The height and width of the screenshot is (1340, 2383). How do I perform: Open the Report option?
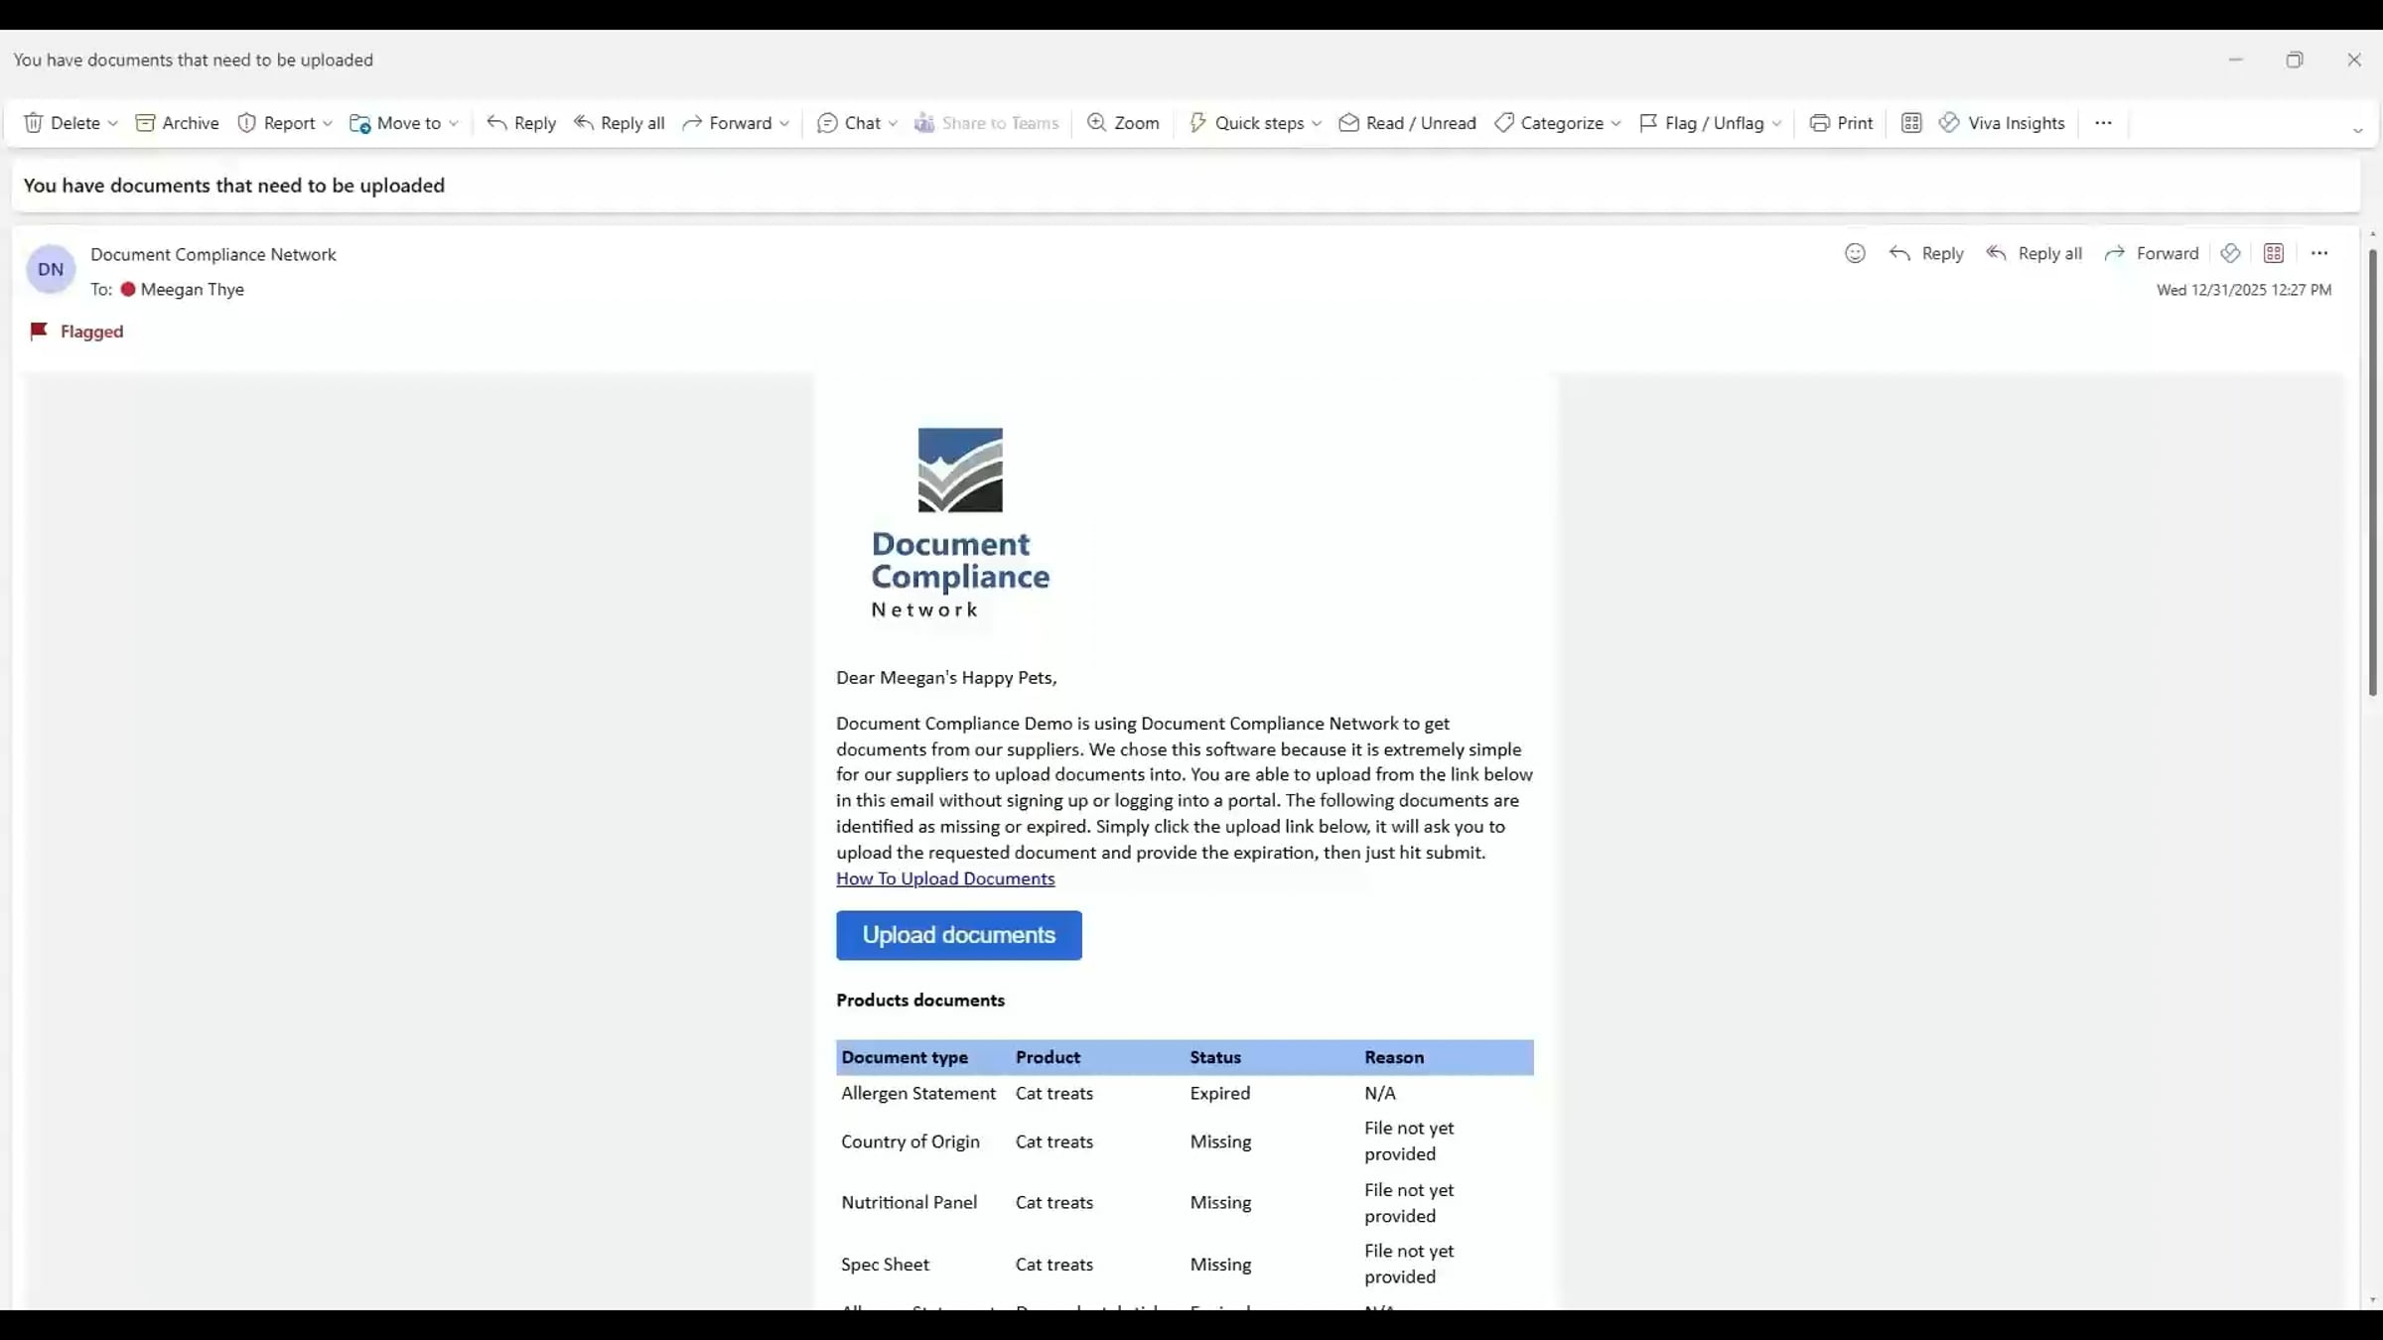(x=276, y=123)
